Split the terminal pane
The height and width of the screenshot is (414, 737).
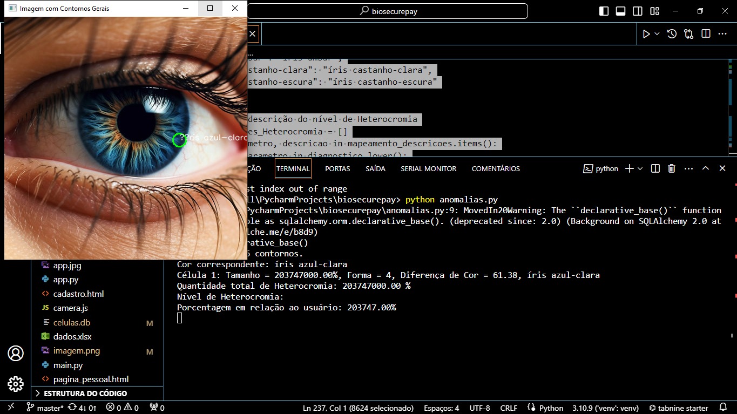655,168
